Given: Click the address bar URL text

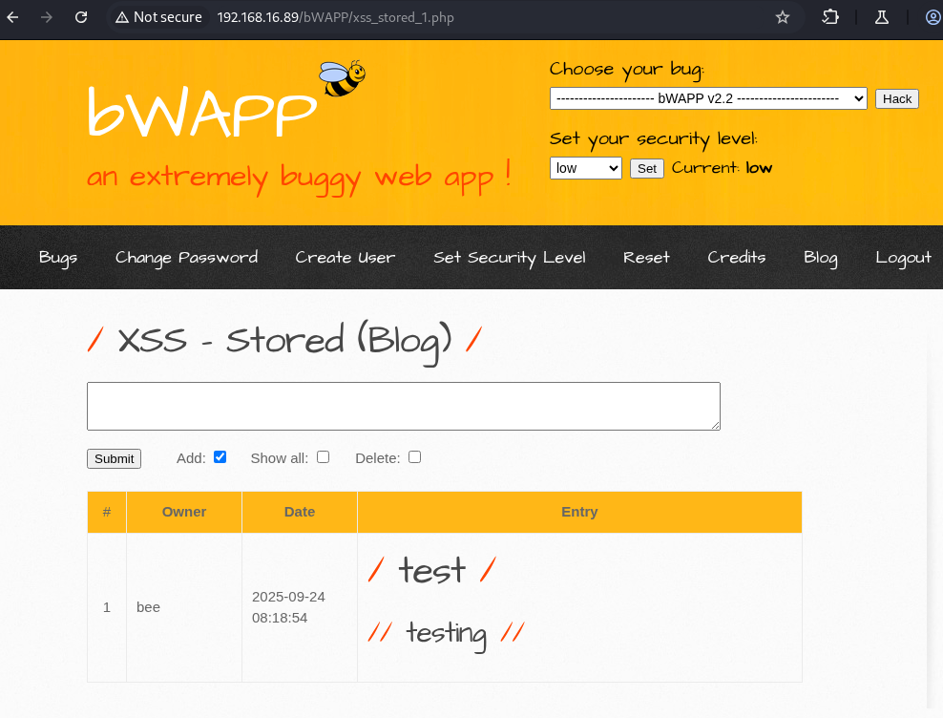Looking at the screenshot, I should 336,17.
